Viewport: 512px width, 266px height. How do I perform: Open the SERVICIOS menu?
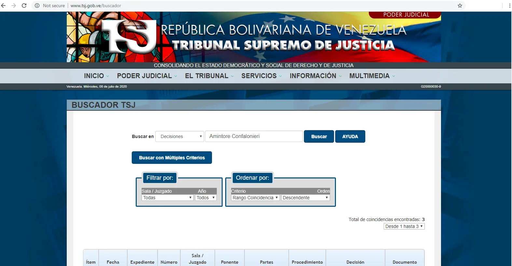259,76
